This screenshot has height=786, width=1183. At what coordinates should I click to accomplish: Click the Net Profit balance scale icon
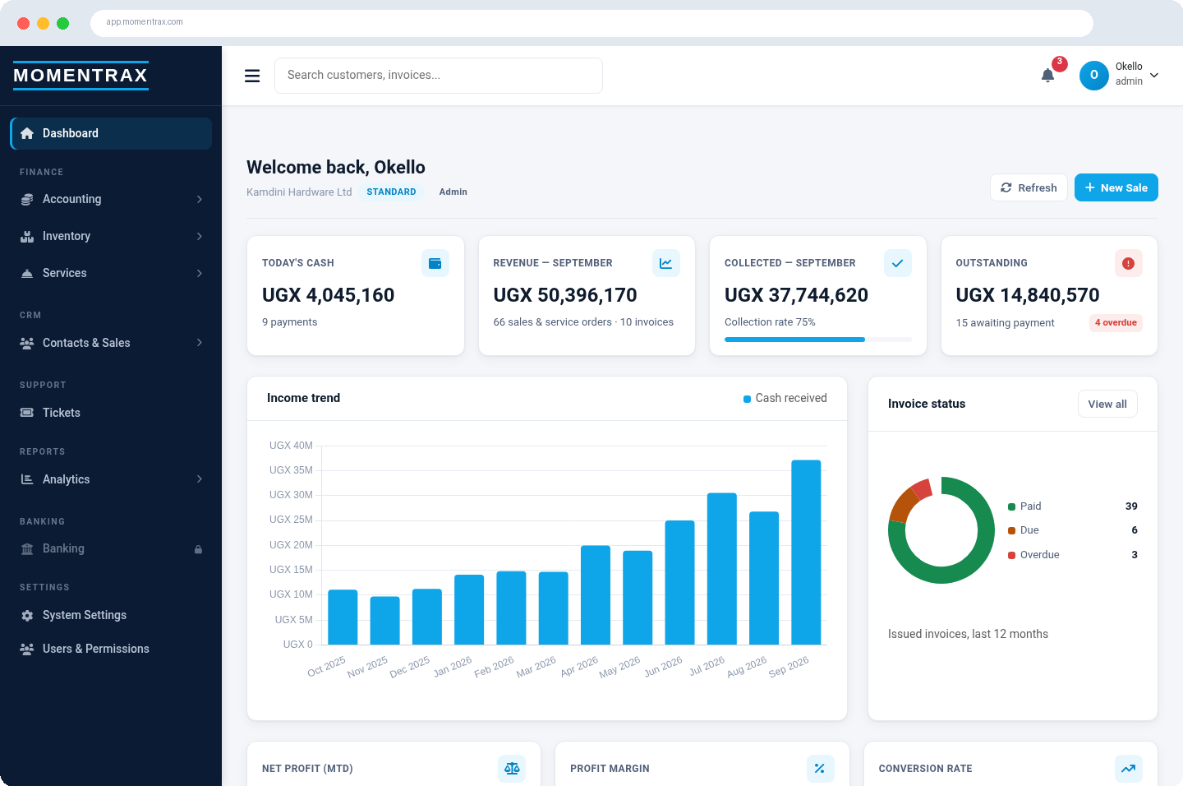coord(512,769)
